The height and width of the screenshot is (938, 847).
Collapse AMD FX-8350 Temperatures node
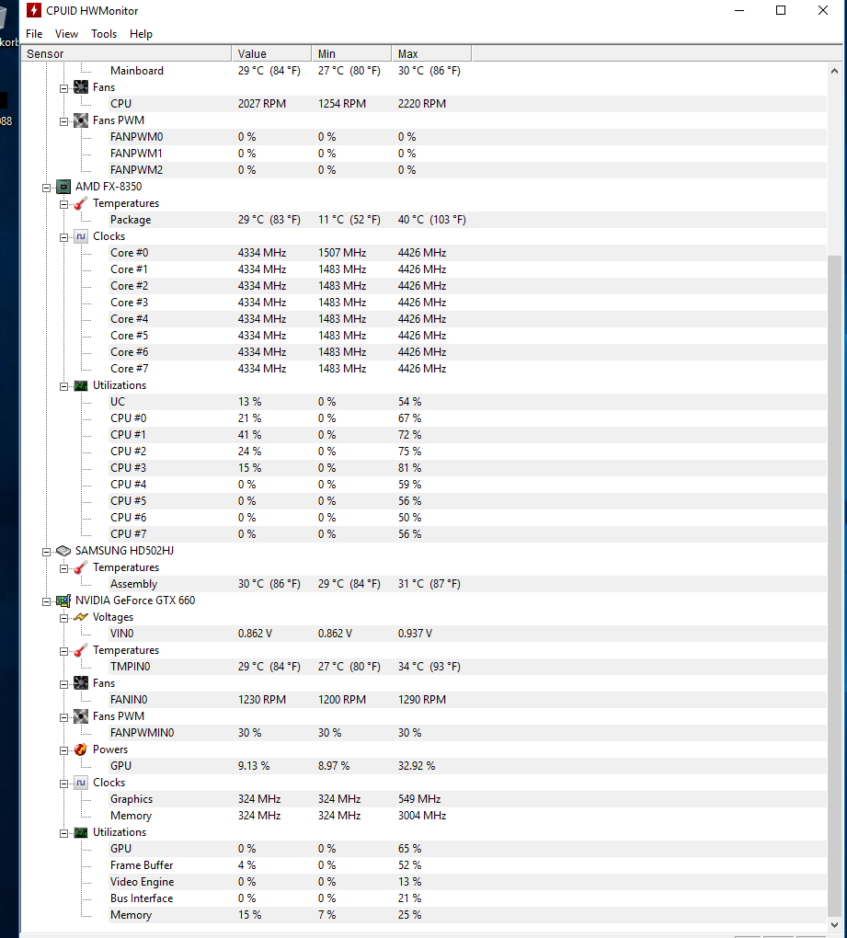(x=64, y=204)
